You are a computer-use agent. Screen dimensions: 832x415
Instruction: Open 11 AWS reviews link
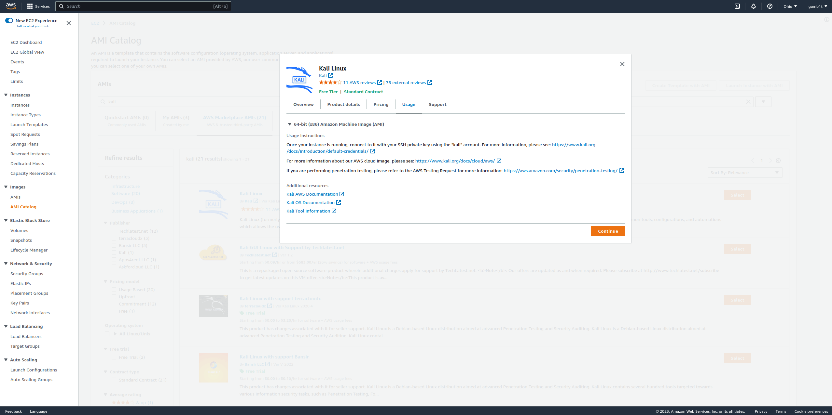pos(359,83)
